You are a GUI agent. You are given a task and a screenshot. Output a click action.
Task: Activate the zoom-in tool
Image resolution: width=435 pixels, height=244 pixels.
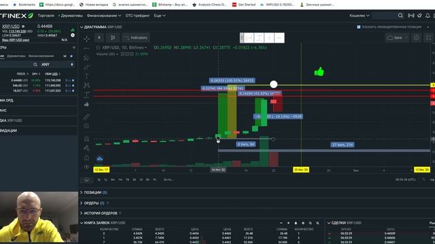[x=86, y=126]
